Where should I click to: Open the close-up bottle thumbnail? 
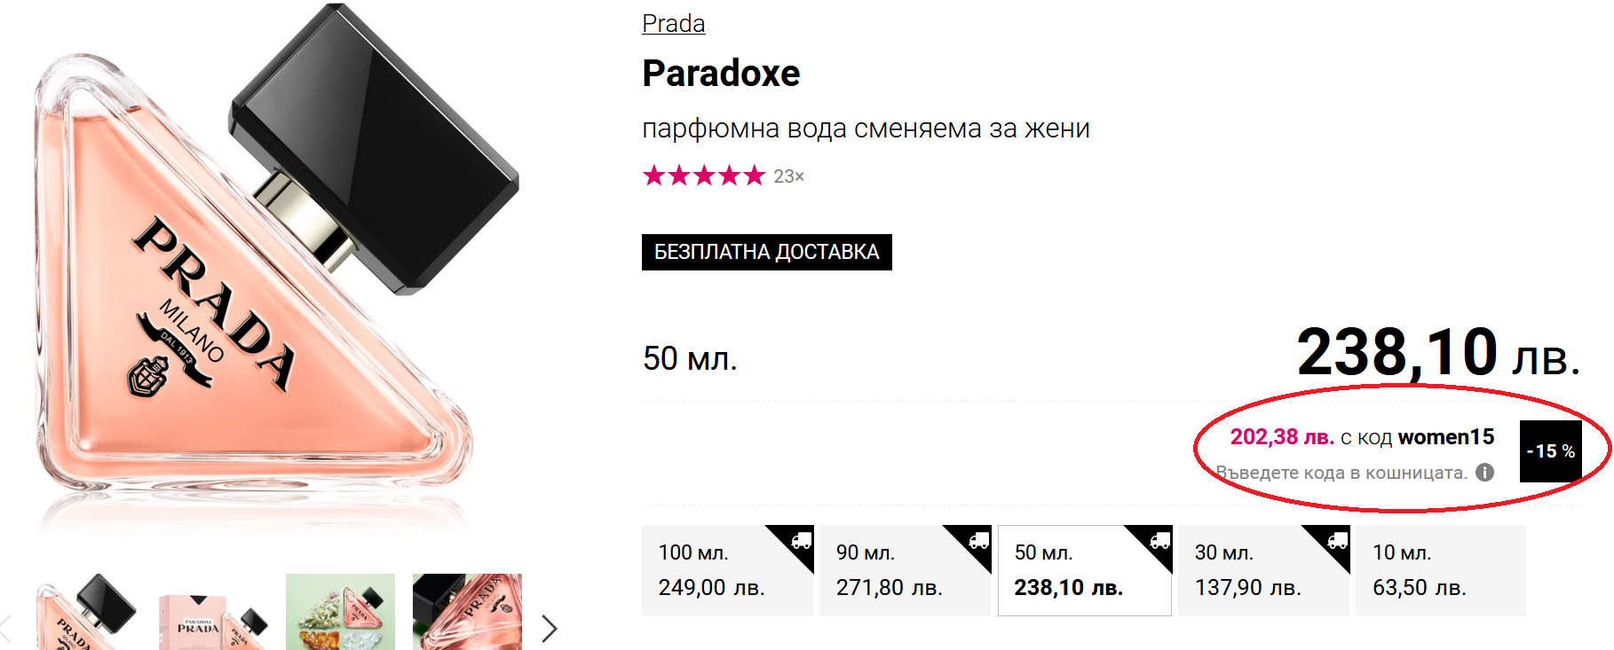coord(467,613)
